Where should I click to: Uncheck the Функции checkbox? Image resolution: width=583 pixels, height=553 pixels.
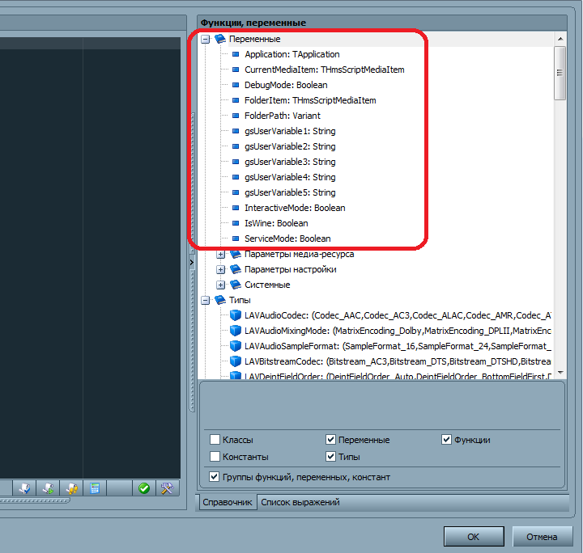(x=446, y=440)
